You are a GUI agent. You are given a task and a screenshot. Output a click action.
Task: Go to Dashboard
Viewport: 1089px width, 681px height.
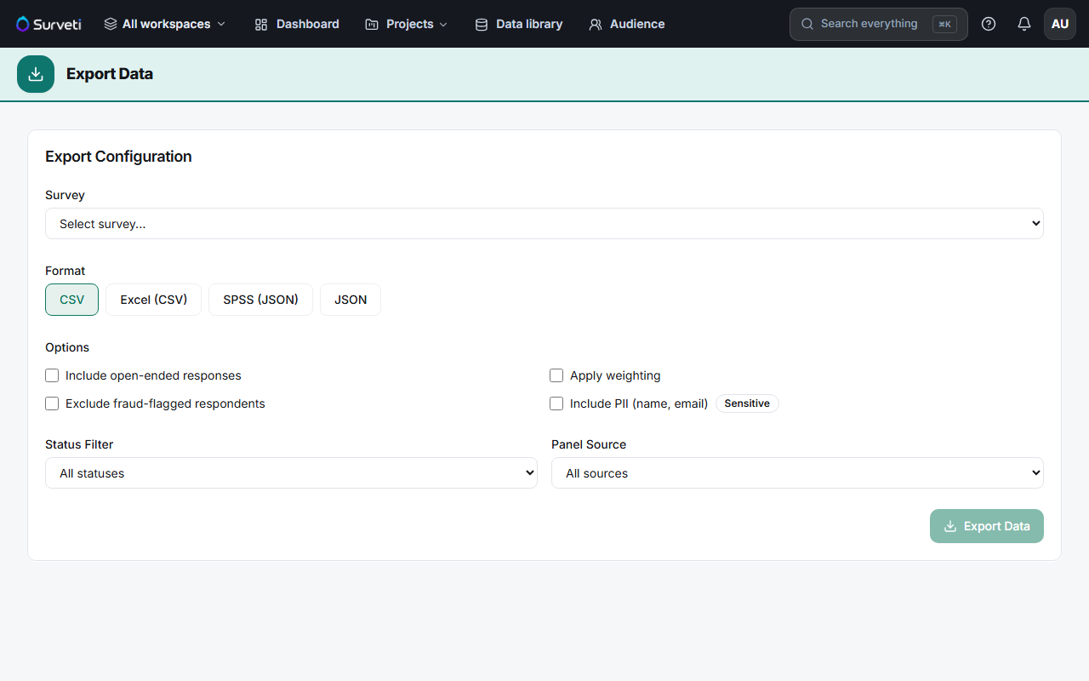click(297, 24)
